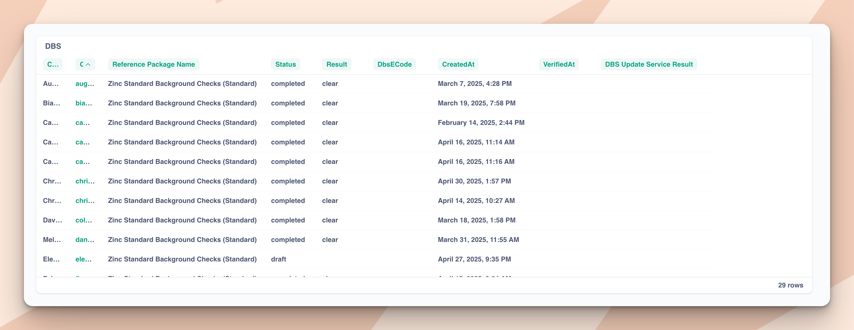Select row created March 7, 2025, 4:28 PM
The height and width of the screenshot is (330, 854).
coord(475,84)
